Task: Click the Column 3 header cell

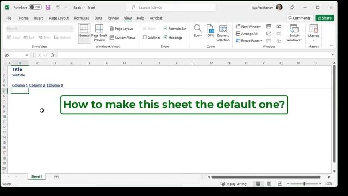Action: (x=54, y=85)
